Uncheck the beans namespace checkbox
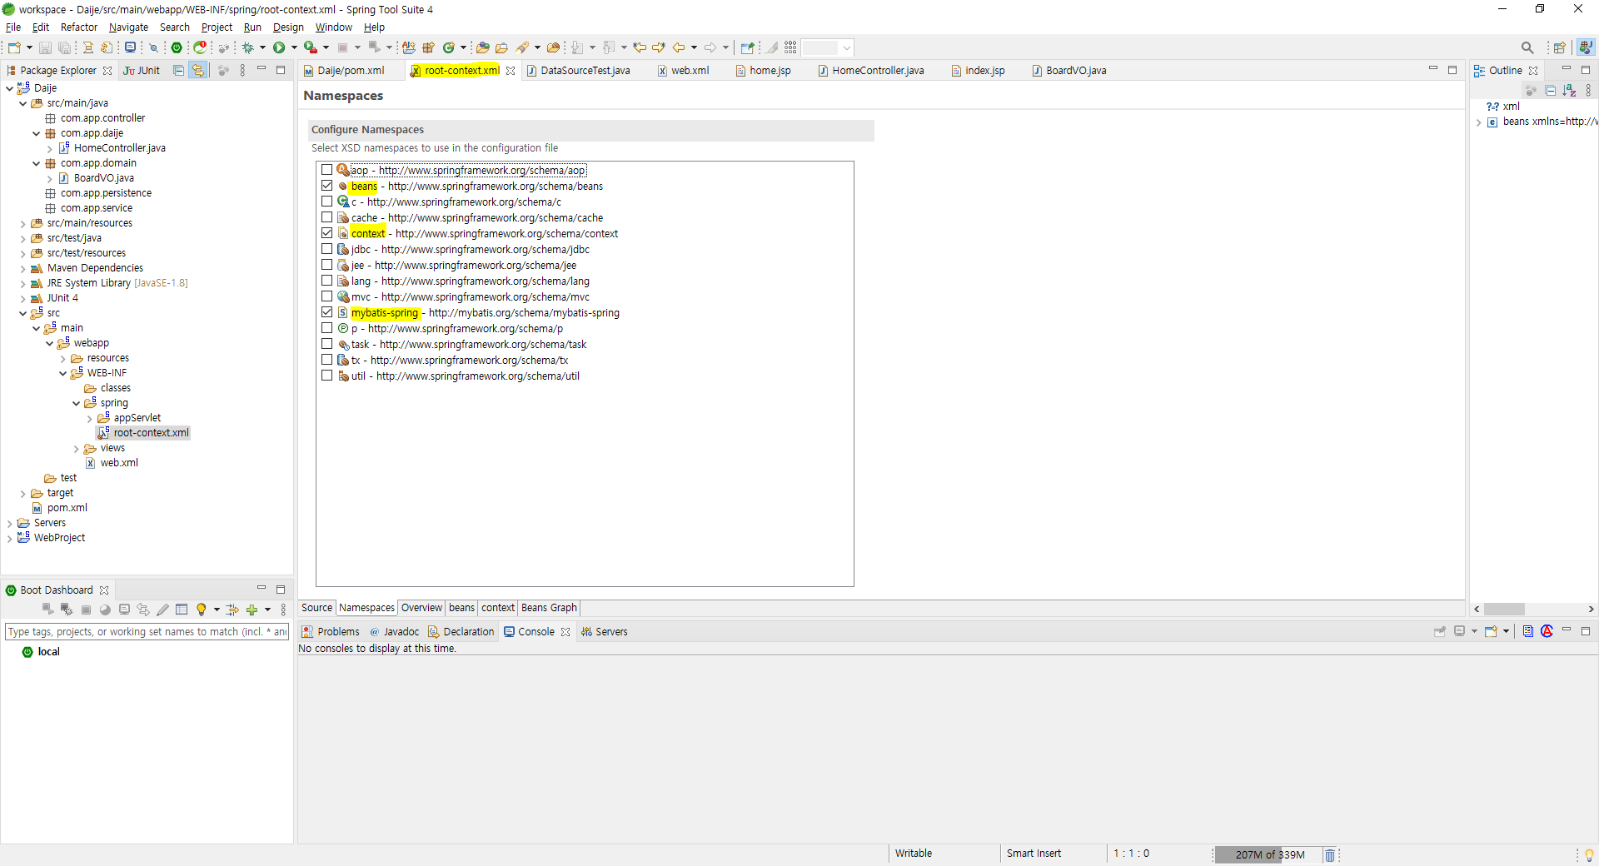This screenshot has height=866, width=1599. tap(327, 186)
